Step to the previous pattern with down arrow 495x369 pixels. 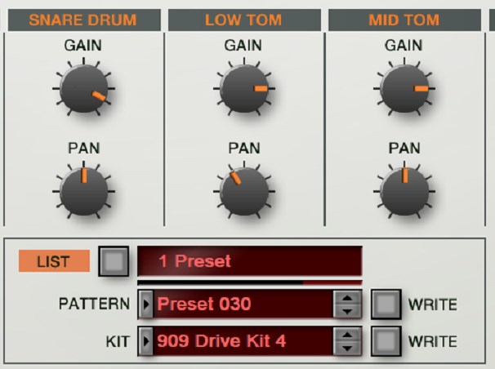coord(348,310)
